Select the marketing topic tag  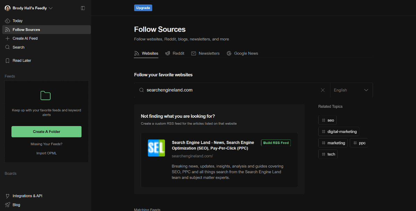pos(333,143)
